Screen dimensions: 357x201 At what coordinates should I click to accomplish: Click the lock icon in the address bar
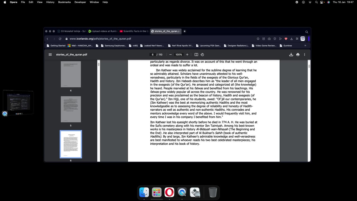click(x=66, y=39)
